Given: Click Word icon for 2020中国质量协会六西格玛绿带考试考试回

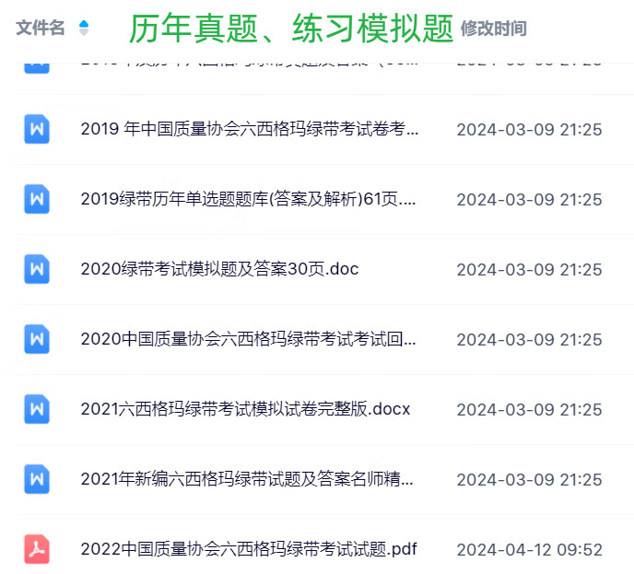Looking at the screenshot, I should click(37, 339).
